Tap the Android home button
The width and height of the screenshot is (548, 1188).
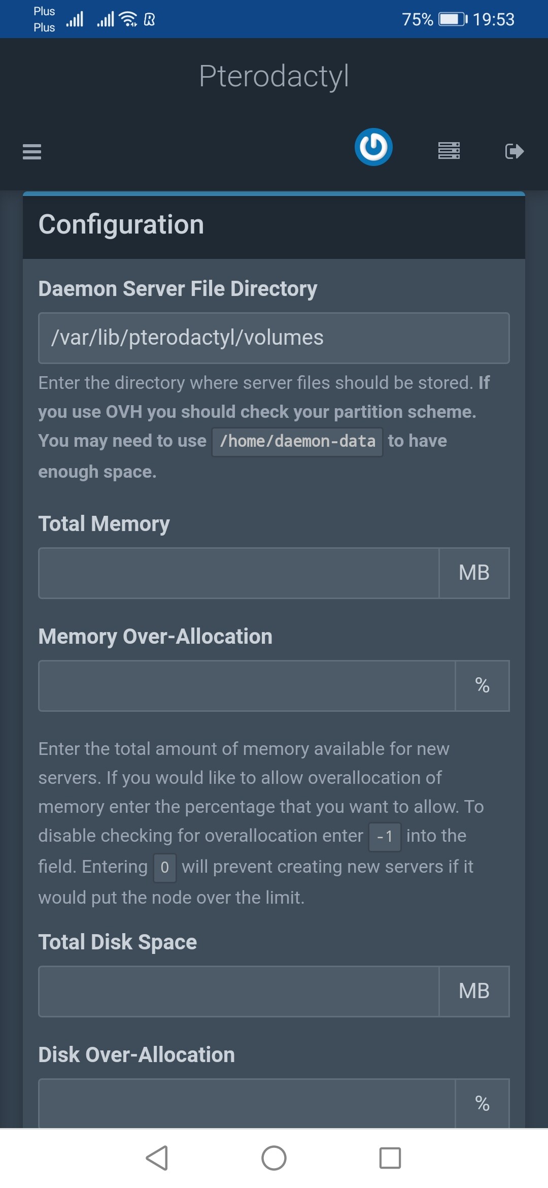274,1158
